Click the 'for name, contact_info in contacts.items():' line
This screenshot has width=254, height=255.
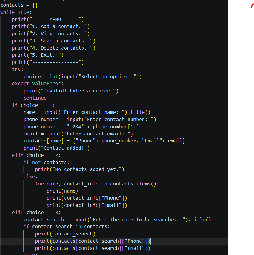[97, 184]
